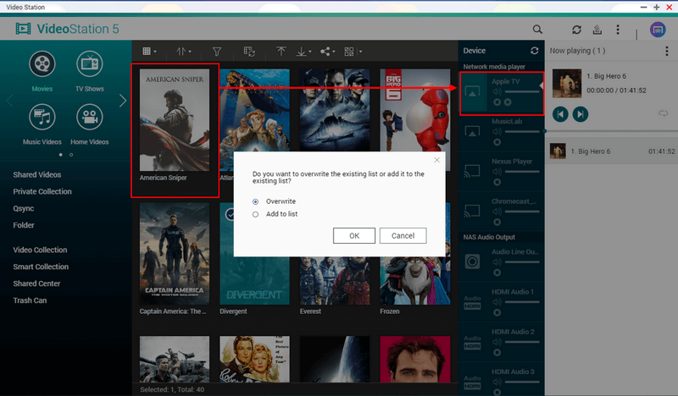Show previous categories with left chevron

(9, 101)
